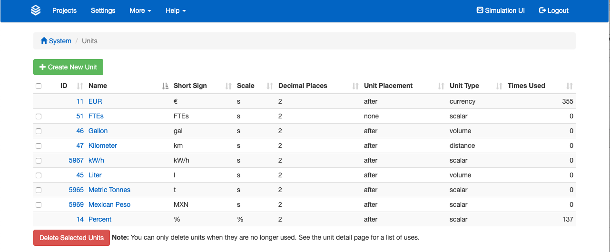Click the sort arrows for Decimal Places
The width and height of the screenshot is (610, 252).
tap(355, 86)
